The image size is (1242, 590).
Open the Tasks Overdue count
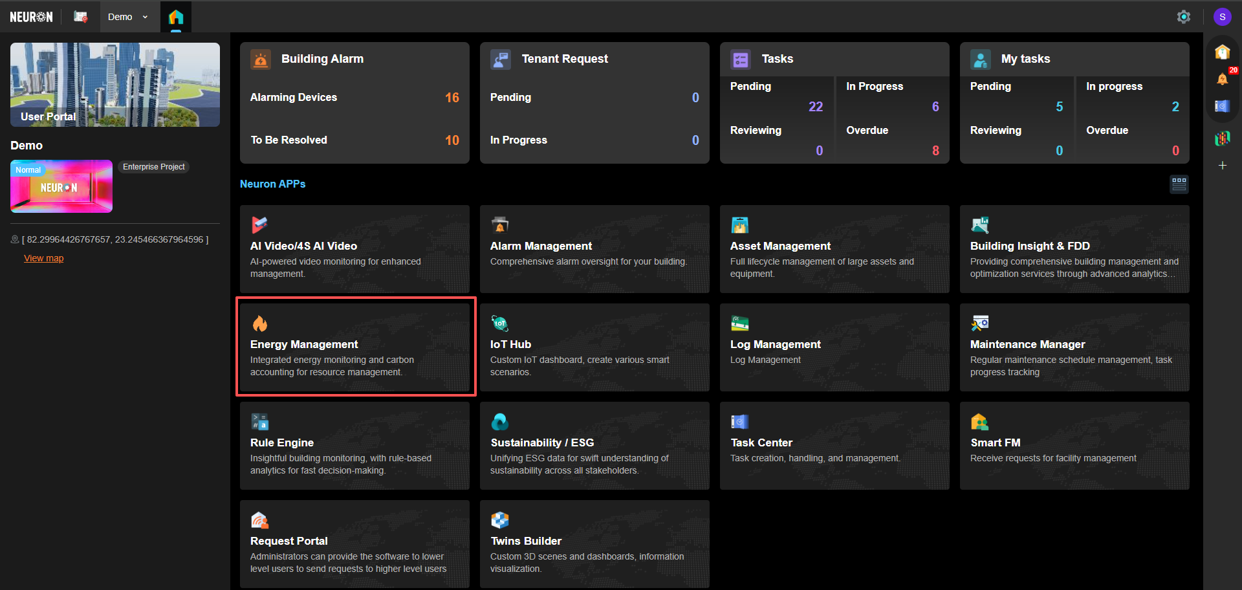tap(935, 151)
